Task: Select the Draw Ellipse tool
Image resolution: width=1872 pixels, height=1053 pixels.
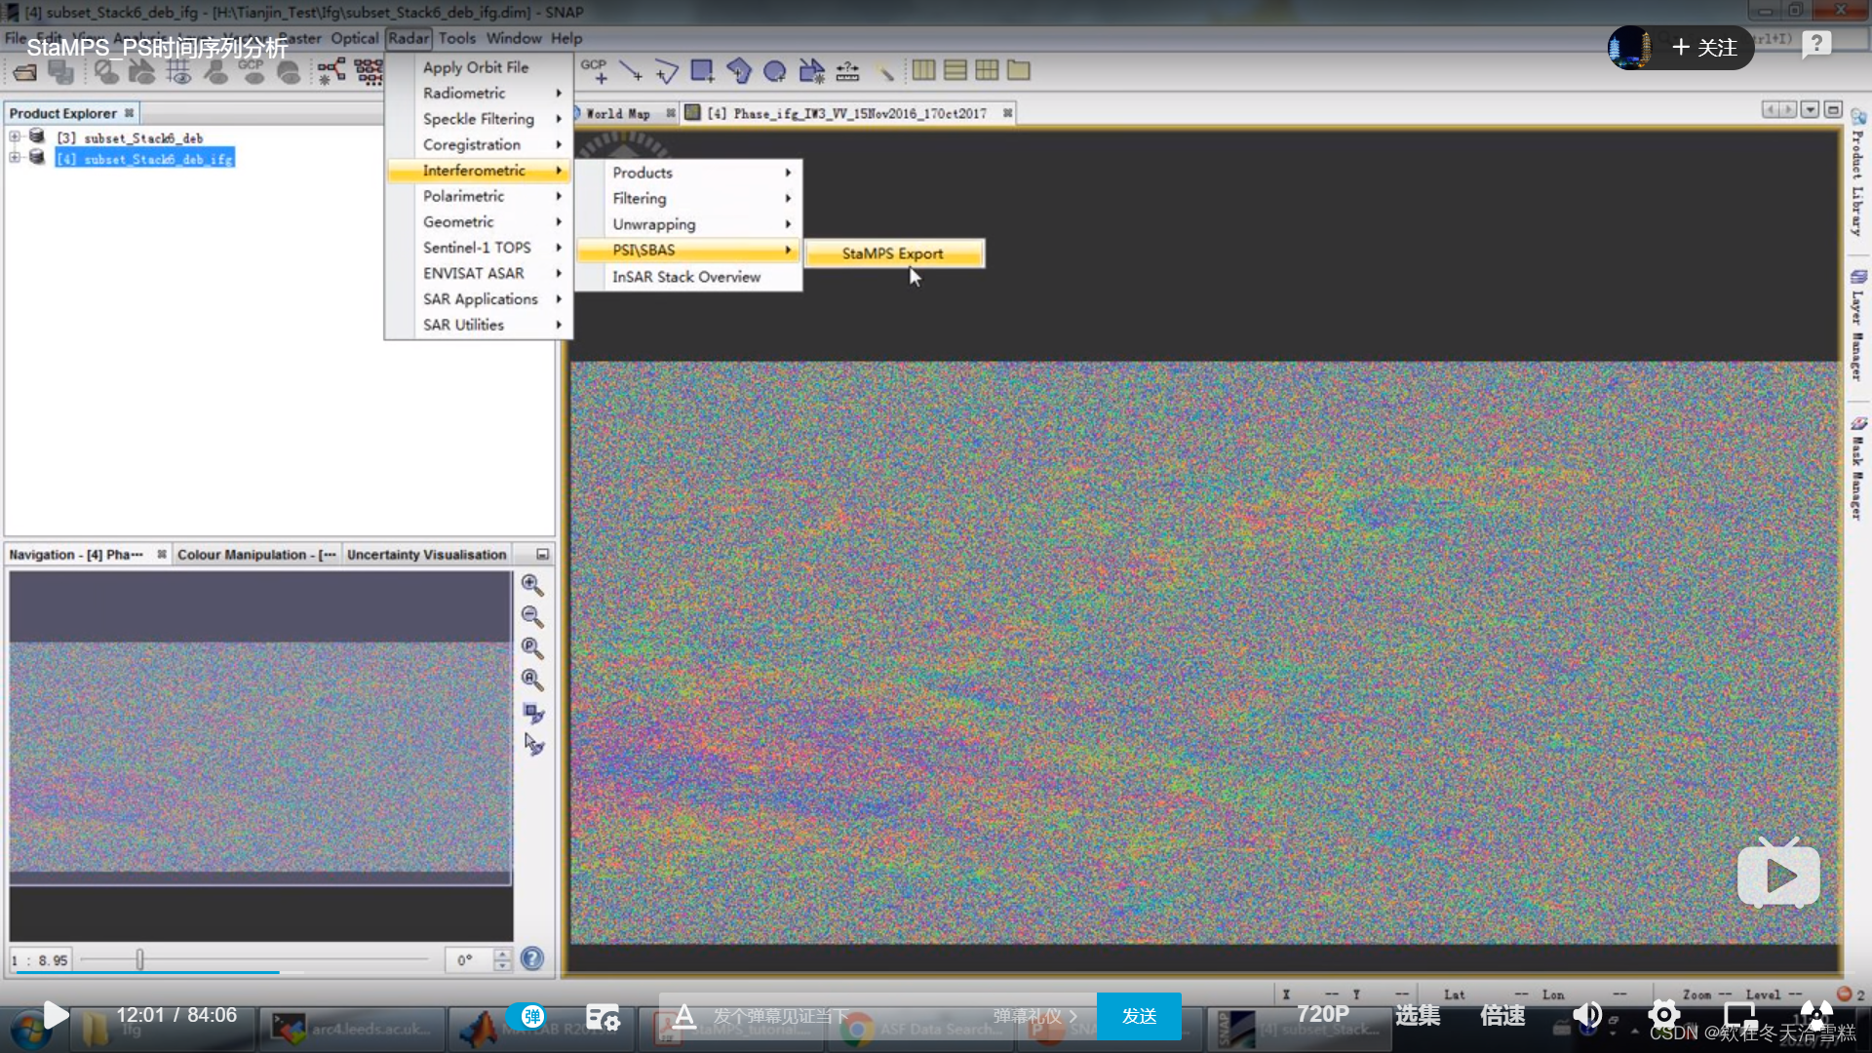Action: pyautogui.click(x=774, y=71)
